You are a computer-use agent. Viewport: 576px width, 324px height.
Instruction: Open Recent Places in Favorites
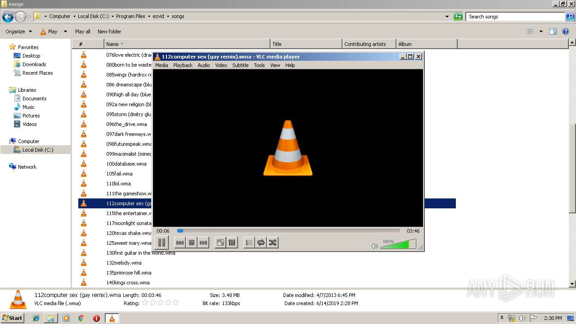[x=37, y=73]
